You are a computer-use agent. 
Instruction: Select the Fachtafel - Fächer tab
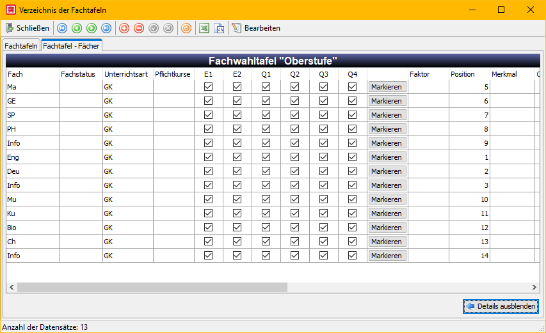pos(71,45)
